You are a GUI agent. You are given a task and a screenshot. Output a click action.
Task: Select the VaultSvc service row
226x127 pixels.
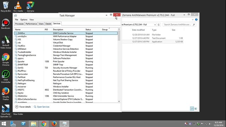pyautogui.click(x=66, y=46)
